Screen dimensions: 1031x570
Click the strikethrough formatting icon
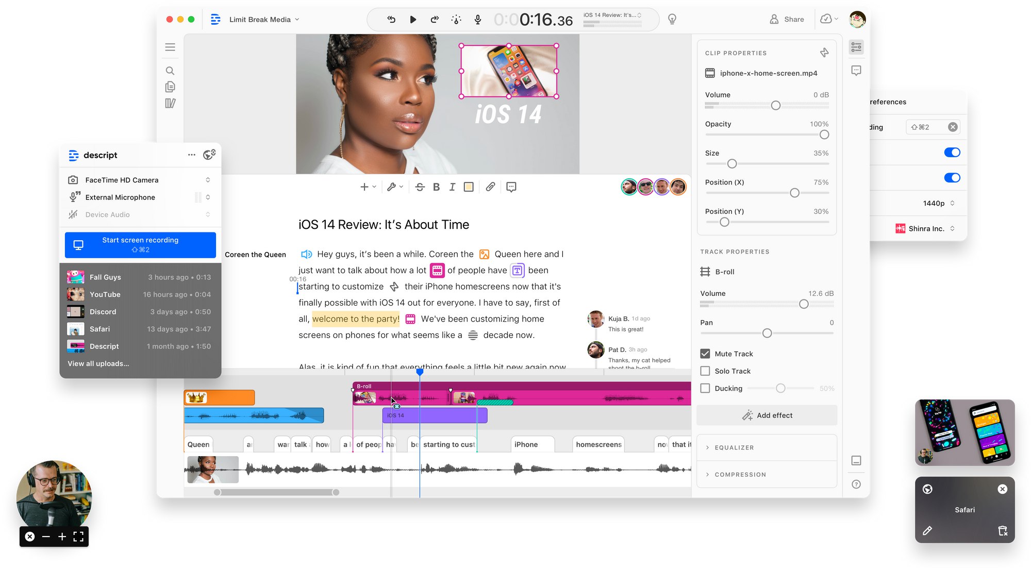[420, 187]
